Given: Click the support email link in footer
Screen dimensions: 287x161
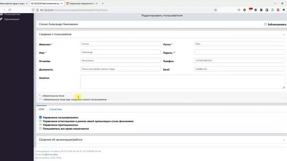Looking at the screenshot, I should pos(50,154).
